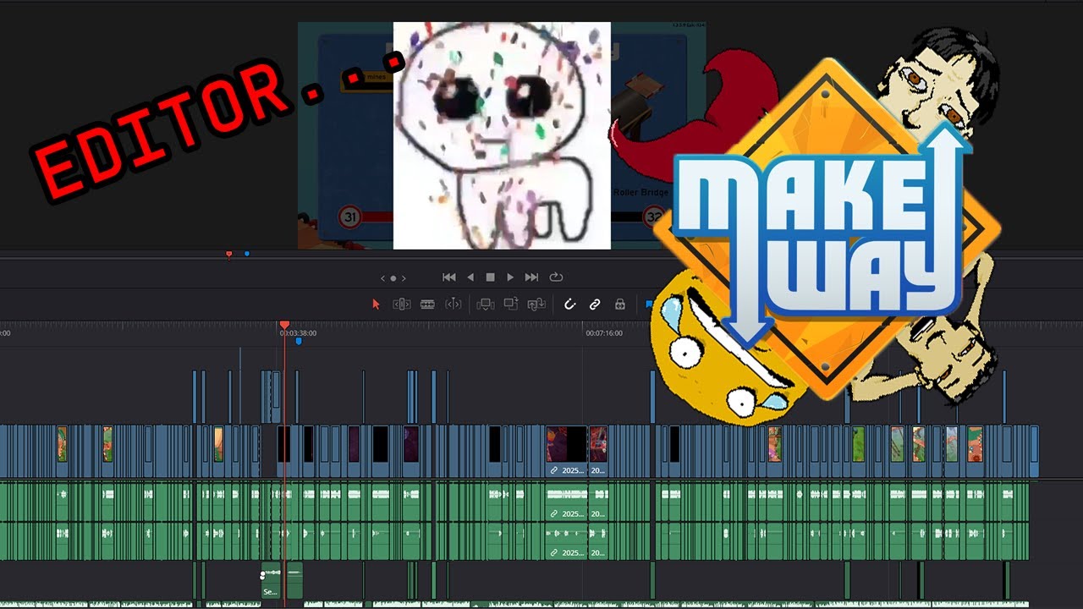Select the blue marker under the viewer

tap(247, 253)
